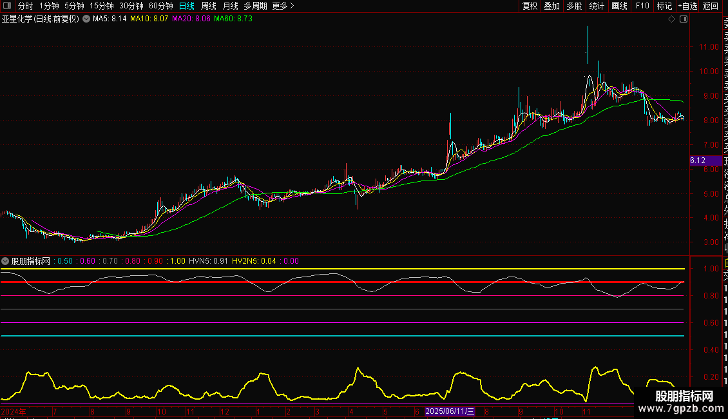
Task: Switch to 月线 monthly chart
Action: tap(230, 6)
